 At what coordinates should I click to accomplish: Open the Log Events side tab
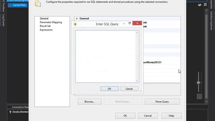[x=4, y=20]
